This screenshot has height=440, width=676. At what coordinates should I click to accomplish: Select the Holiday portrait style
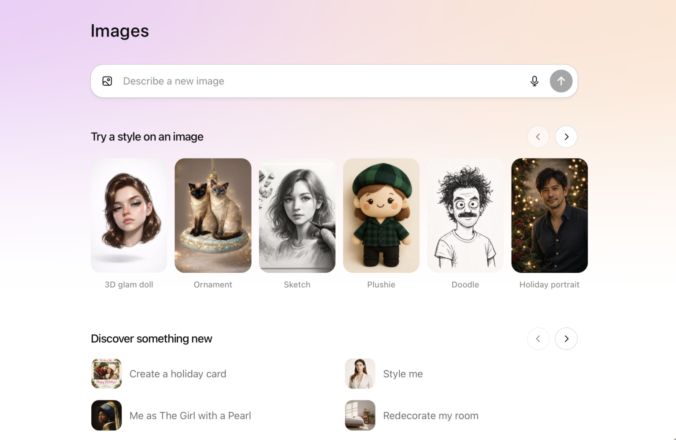(x=549, y=216)
